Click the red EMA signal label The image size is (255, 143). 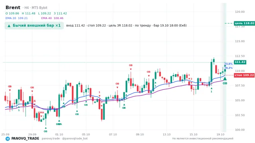click(x=41, y=112)
